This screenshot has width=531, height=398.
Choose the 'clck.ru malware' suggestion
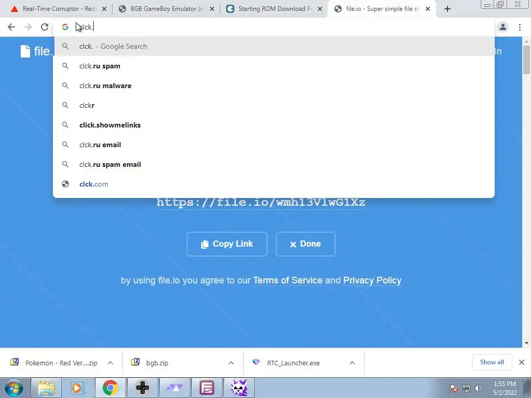274,86
